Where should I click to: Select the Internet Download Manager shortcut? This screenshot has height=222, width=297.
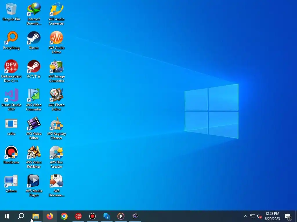[x=34, y=14]
